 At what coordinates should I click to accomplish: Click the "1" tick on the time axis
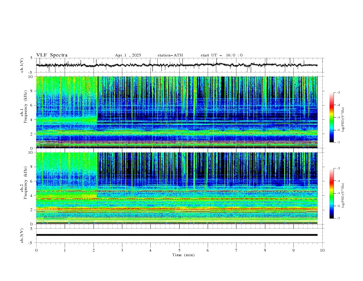coord(65,250)
